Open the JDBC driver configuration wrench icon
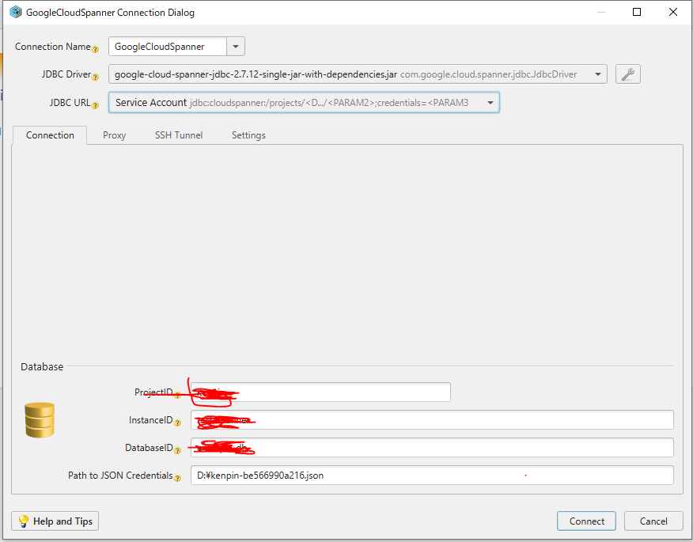 [x=629, y=74]
